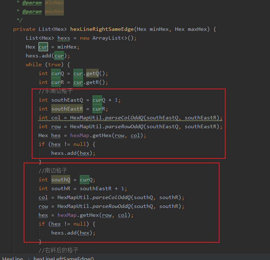Click parseRowOddQ in the 'int row' line

[124, 126]
